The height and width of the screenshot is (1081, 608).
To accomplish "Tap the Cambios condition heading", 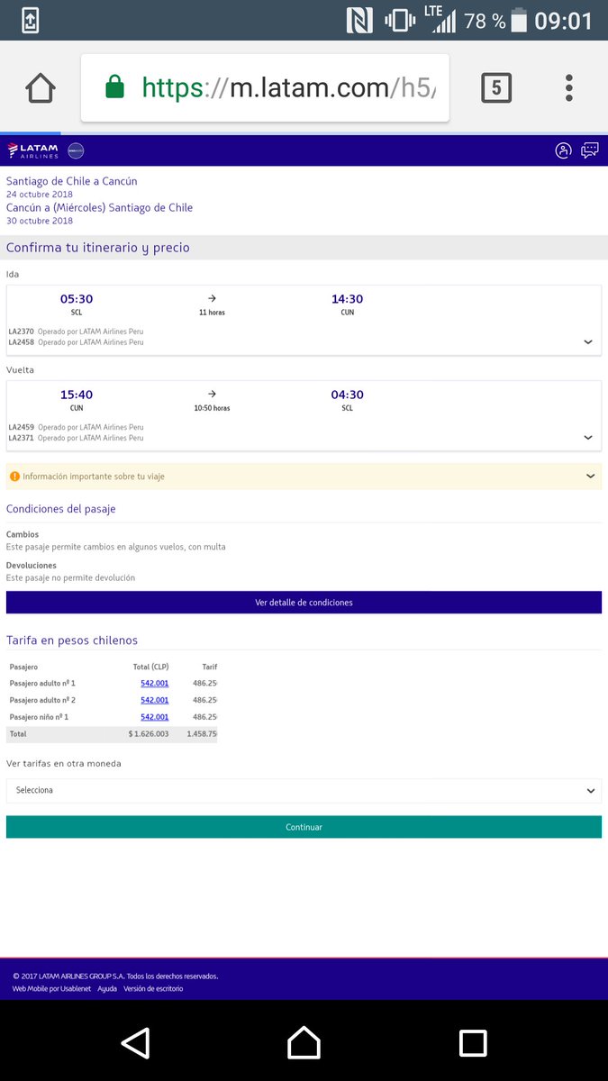I will click(23, 535).
